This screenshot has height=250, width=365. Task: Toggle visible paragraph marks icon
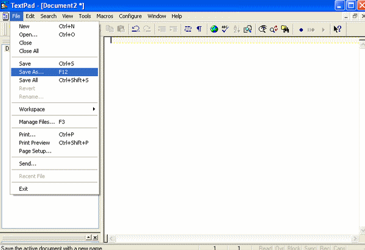pyautogui.click(x=200, y=29)
